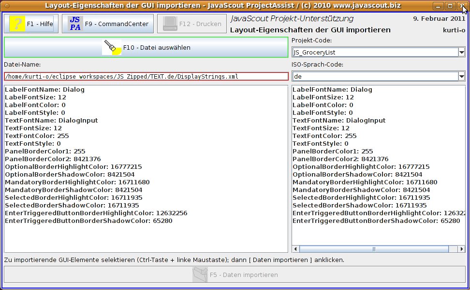Click the flashlight file-select icon
The image size is (470, 290).
112,47
